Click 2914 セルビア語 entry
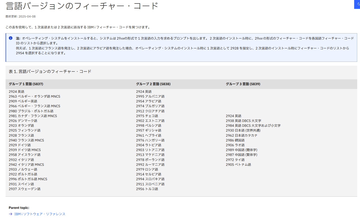The width and height of the screenshot is (360, 218). (x=149, y=174)
